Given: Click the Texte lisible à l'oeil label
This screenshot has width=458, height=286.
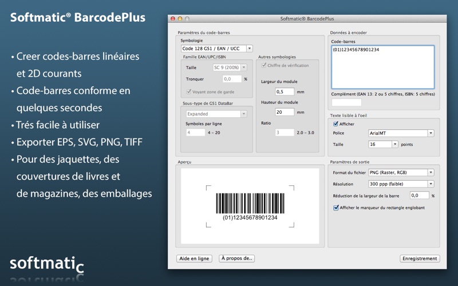Looking at the screenshot, I should 349,116.
